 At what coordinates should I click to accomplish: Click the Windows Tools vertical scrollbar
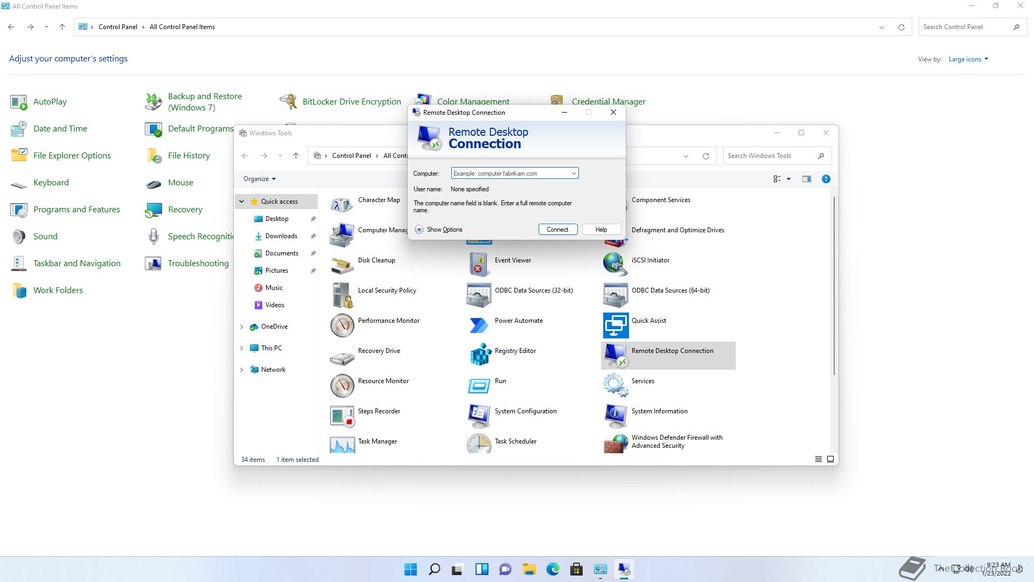834,286
